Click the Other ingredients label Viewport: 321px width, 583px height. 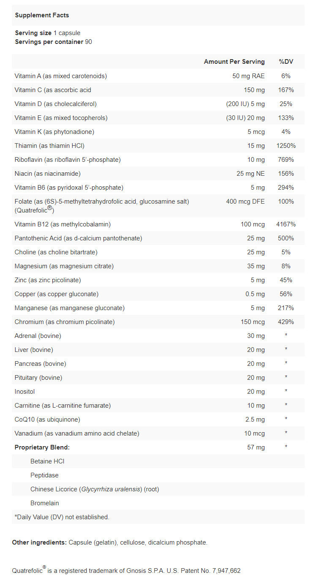(39, 542)
